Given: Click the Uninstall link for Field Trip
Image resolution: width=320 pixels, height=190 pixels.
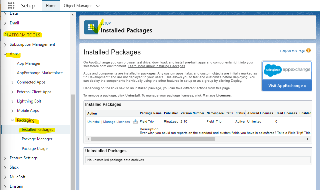Looking at the screenshot, I should coord(94,122).
